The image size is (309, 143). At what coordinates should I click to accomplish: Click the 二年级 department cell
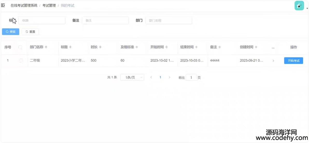(35, 61)
